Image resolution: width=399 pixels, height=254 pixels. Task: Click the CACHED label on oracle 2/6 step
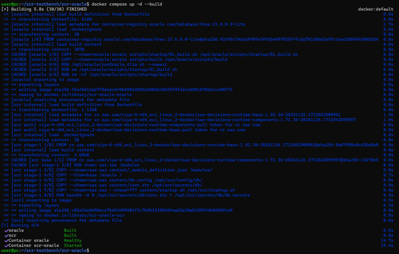click(22, 54)
